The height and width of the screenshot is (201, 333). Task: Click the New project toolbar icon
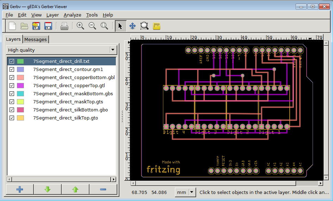pyautogui.click(x=12, y=26)
